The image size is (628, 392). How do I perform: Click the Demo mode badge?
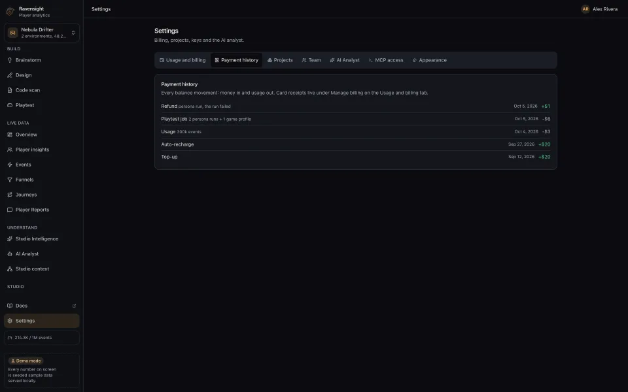[26, 361]
